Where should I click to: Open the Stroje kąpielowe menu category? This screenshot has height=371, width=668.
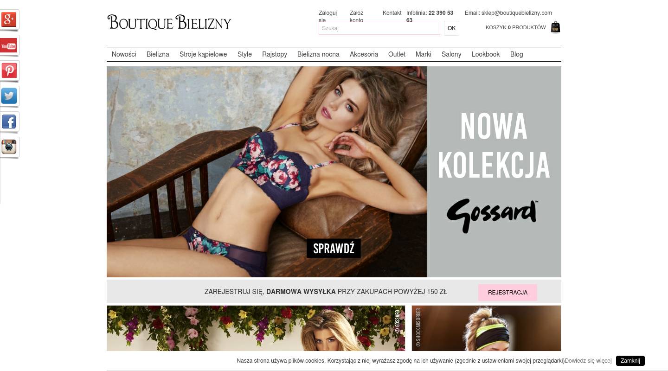tap(203, 54)
